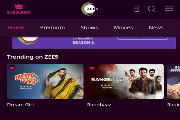Viewport: 180px width, 120px height.
Task: Select the Home tab
Action: (x=16, y=28)
